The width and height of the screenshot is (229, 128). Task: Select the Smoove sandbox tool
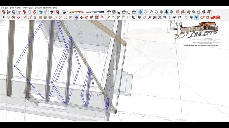pyautogui.click(x=189, y=12)
